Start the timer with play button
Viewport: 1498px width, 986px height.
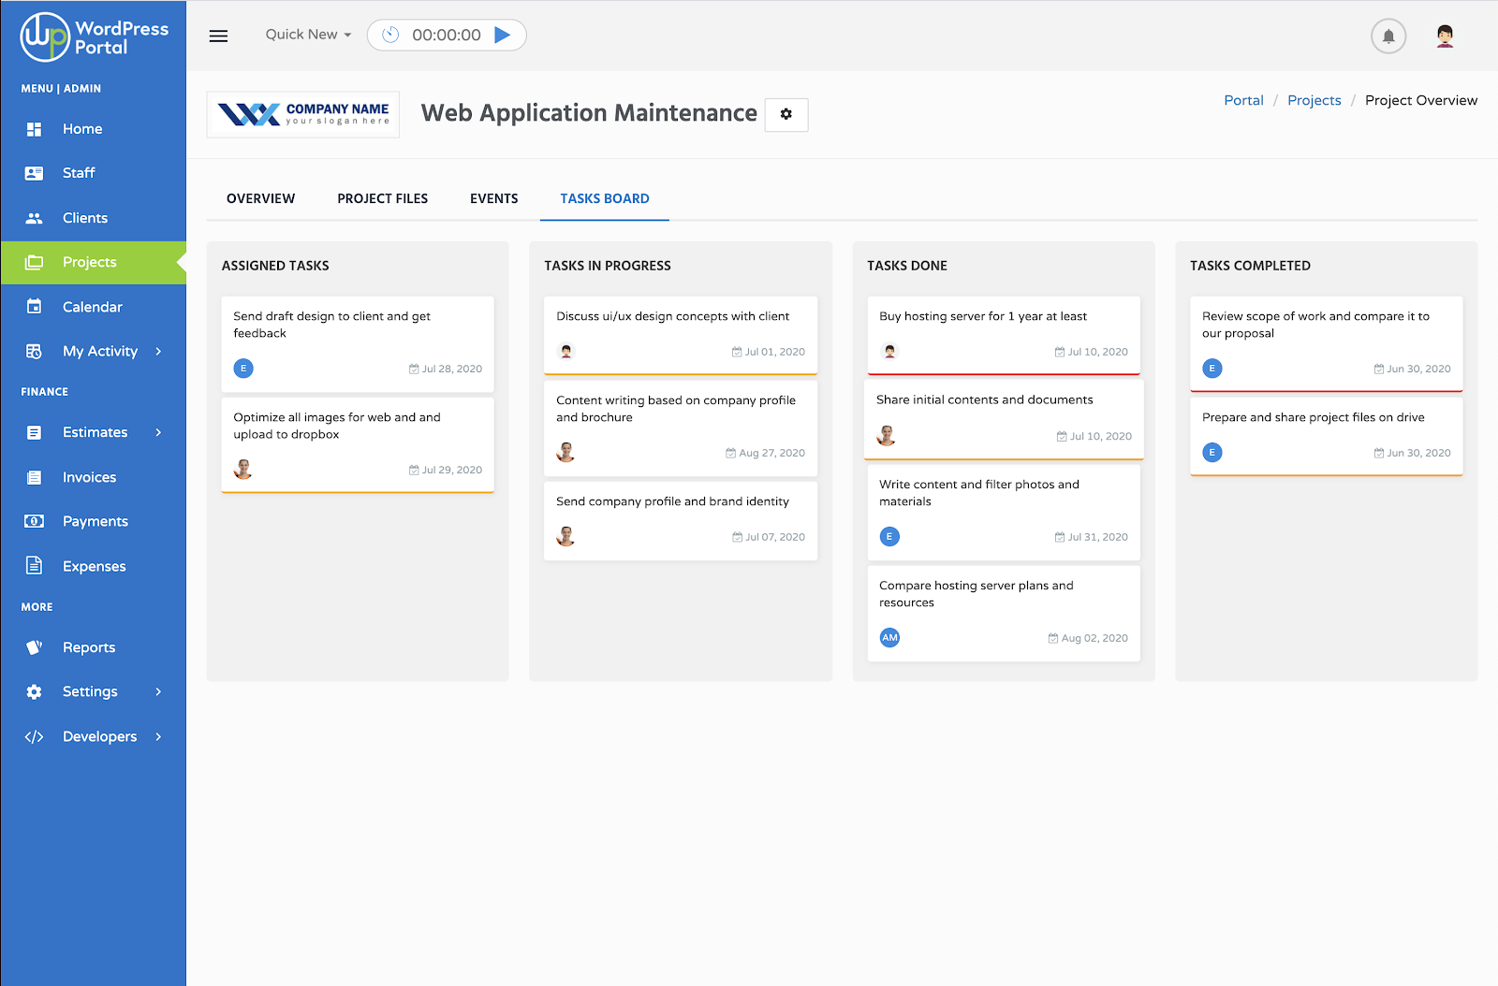click(x=503, y=35)
